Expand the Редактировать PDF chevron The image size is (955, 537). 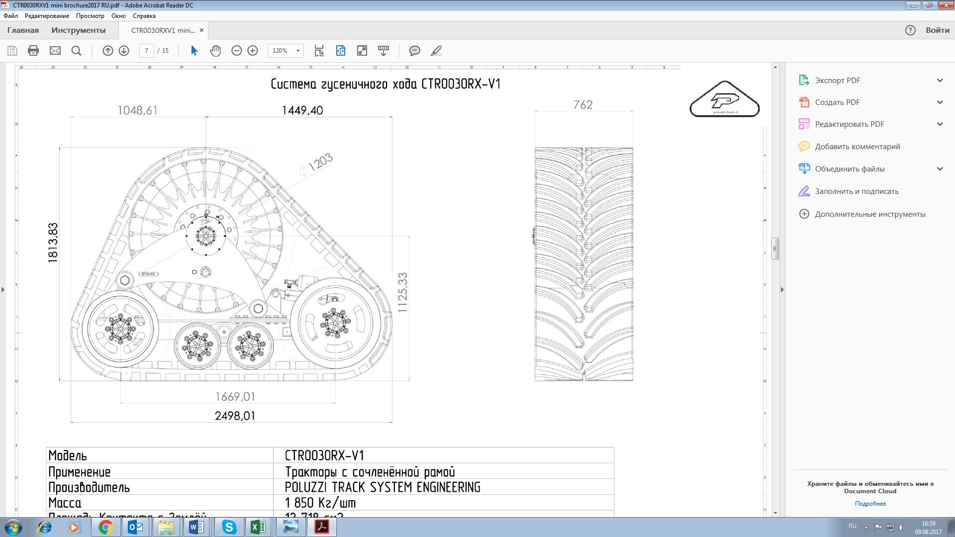point(940,124)
